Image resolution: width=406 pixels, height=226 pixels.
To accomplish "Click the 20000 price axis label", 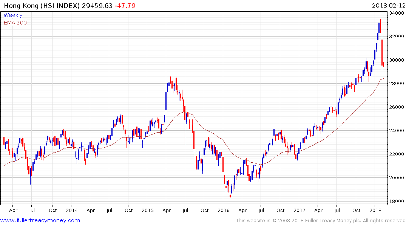I will (397, 178).
